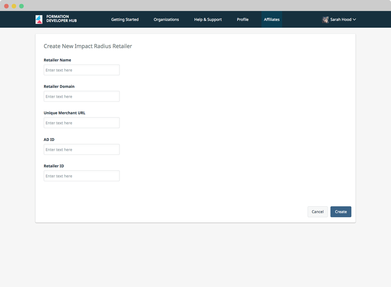The height and width of the screenshot is (287, 391).
Task: Click Sarah Hood's avatar picture
Action: pyautogui.click(x=325, y=20)
